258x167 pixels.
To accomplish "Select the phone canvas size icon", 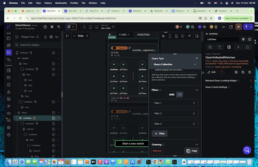I will [x=84, y=27].
